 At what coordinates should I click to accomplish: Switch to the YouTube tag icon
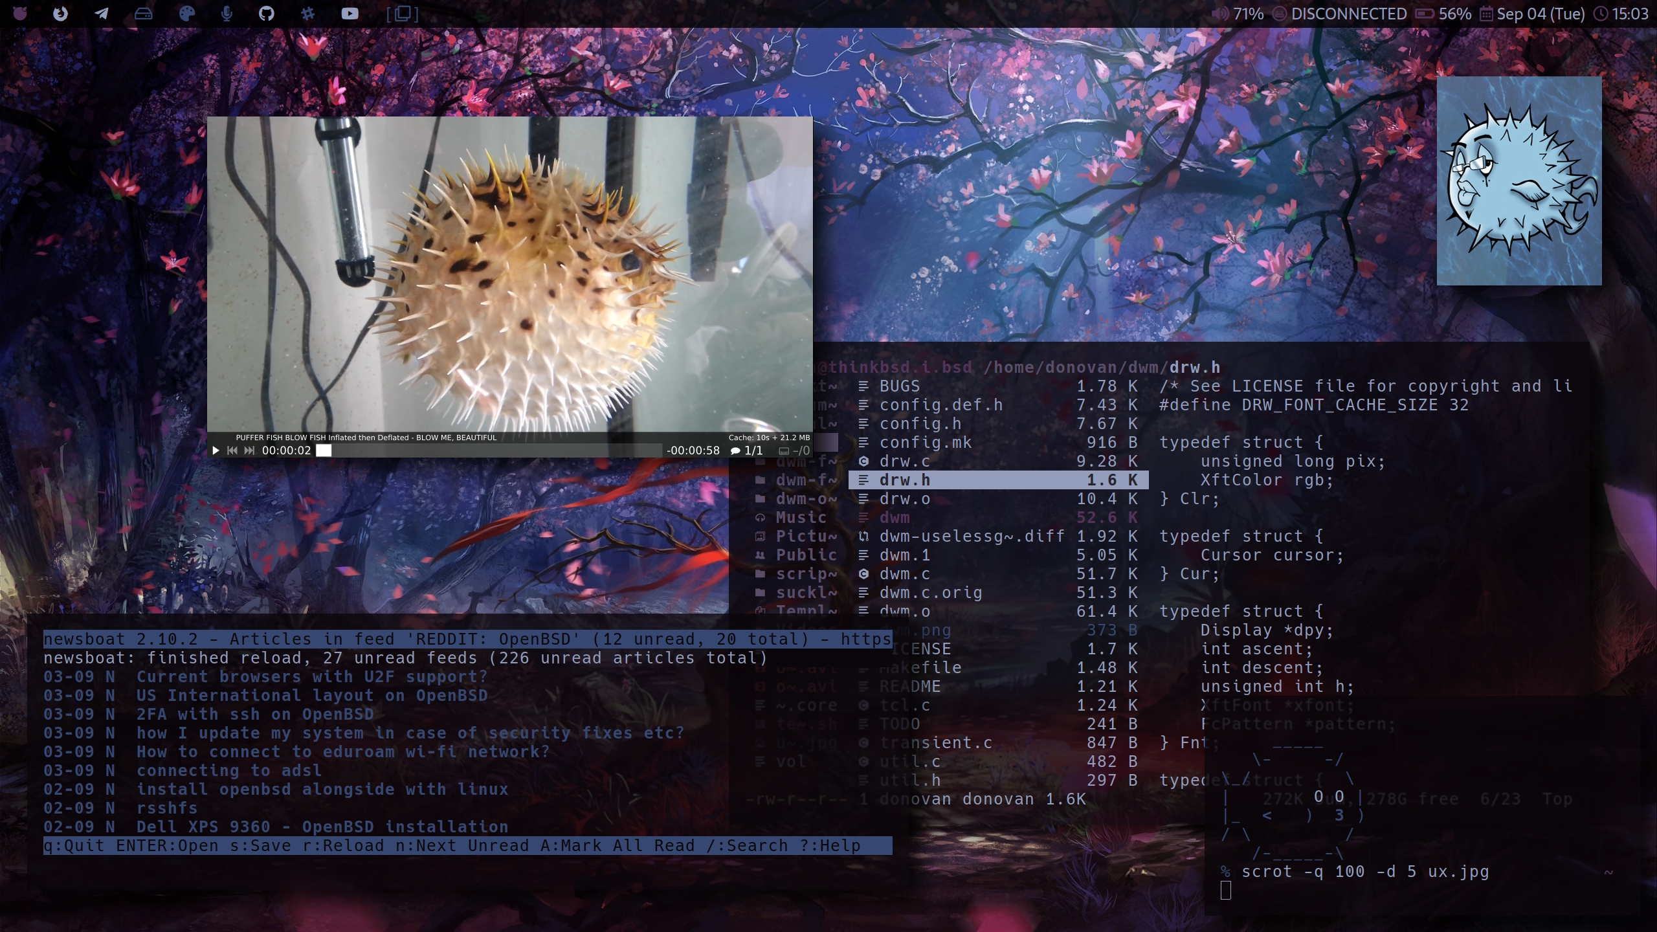click(350, 14)
